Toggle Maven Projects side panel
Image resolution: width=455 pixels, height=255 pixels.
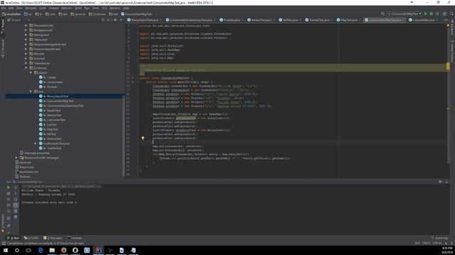(452, 51)
